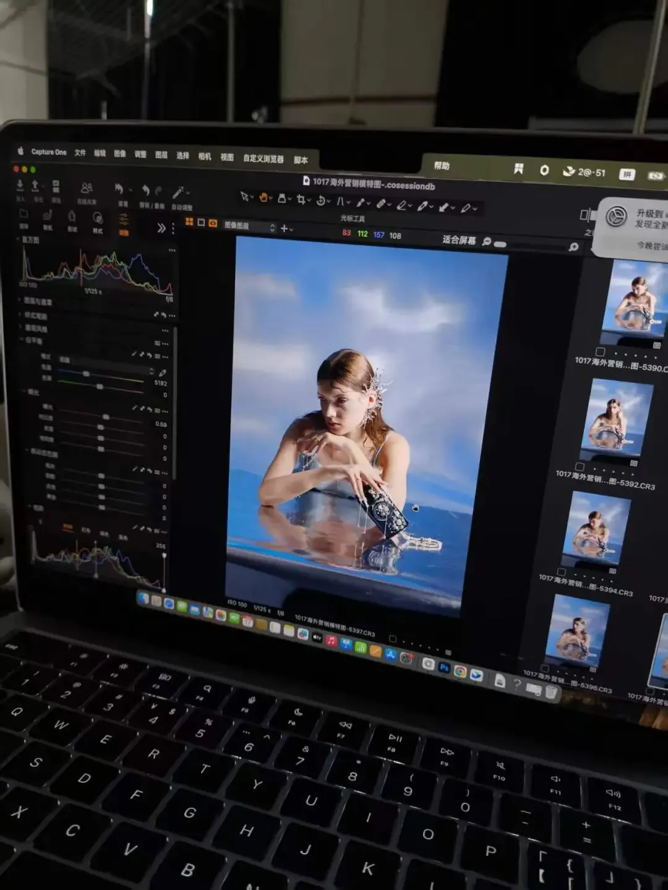Open the add layer plus dropdown
668x890 pixels.
[x=287, y=229]
